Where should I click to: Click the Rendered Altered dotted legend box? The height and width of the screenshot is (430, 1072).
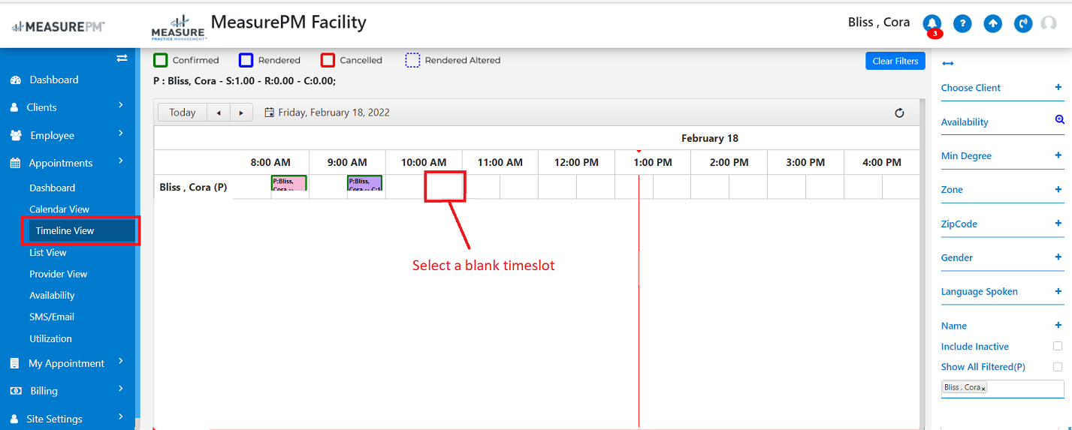pos(412,60)
